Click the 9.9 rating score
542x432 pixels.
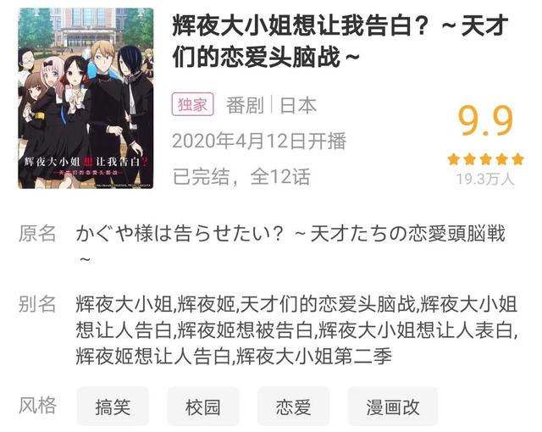(x=485, y=121)
